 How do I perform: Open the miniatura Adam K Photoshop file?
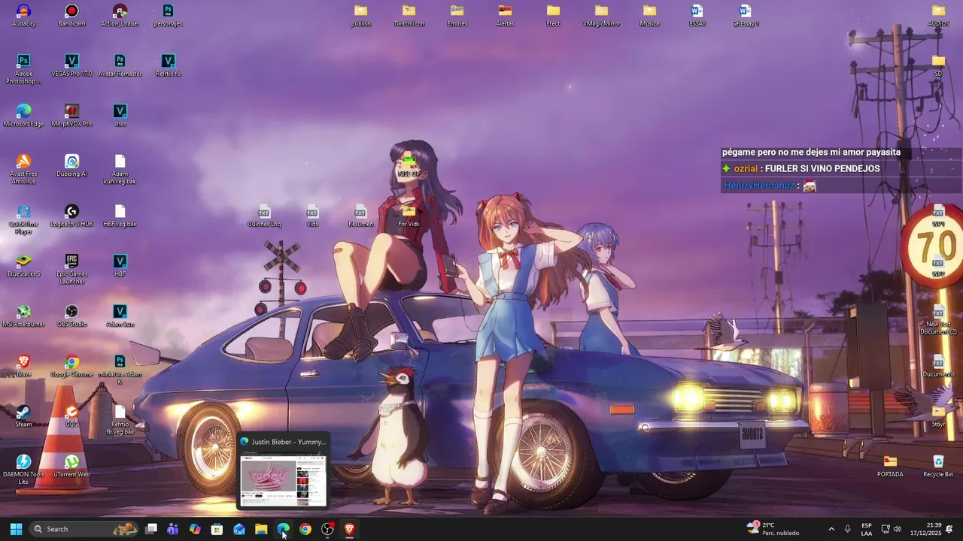click(120, 370)
